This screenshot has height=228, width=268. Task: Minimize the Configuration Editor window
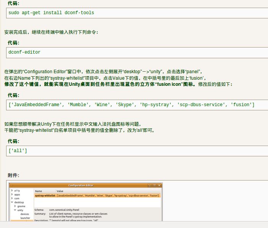150,185
